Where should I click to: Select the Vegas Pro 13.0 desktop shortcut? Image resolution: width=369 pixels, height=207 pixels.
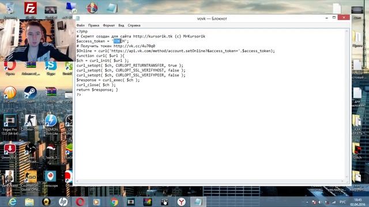click(10, 124)
